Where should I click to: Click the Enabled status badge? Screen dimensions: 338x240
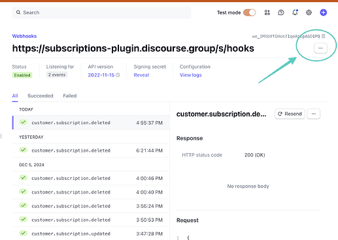[x=22, y=75]
